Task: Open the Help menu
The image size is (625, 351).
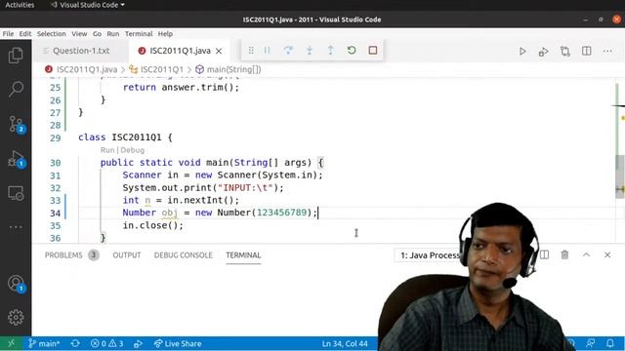Action: coord(165,34)
